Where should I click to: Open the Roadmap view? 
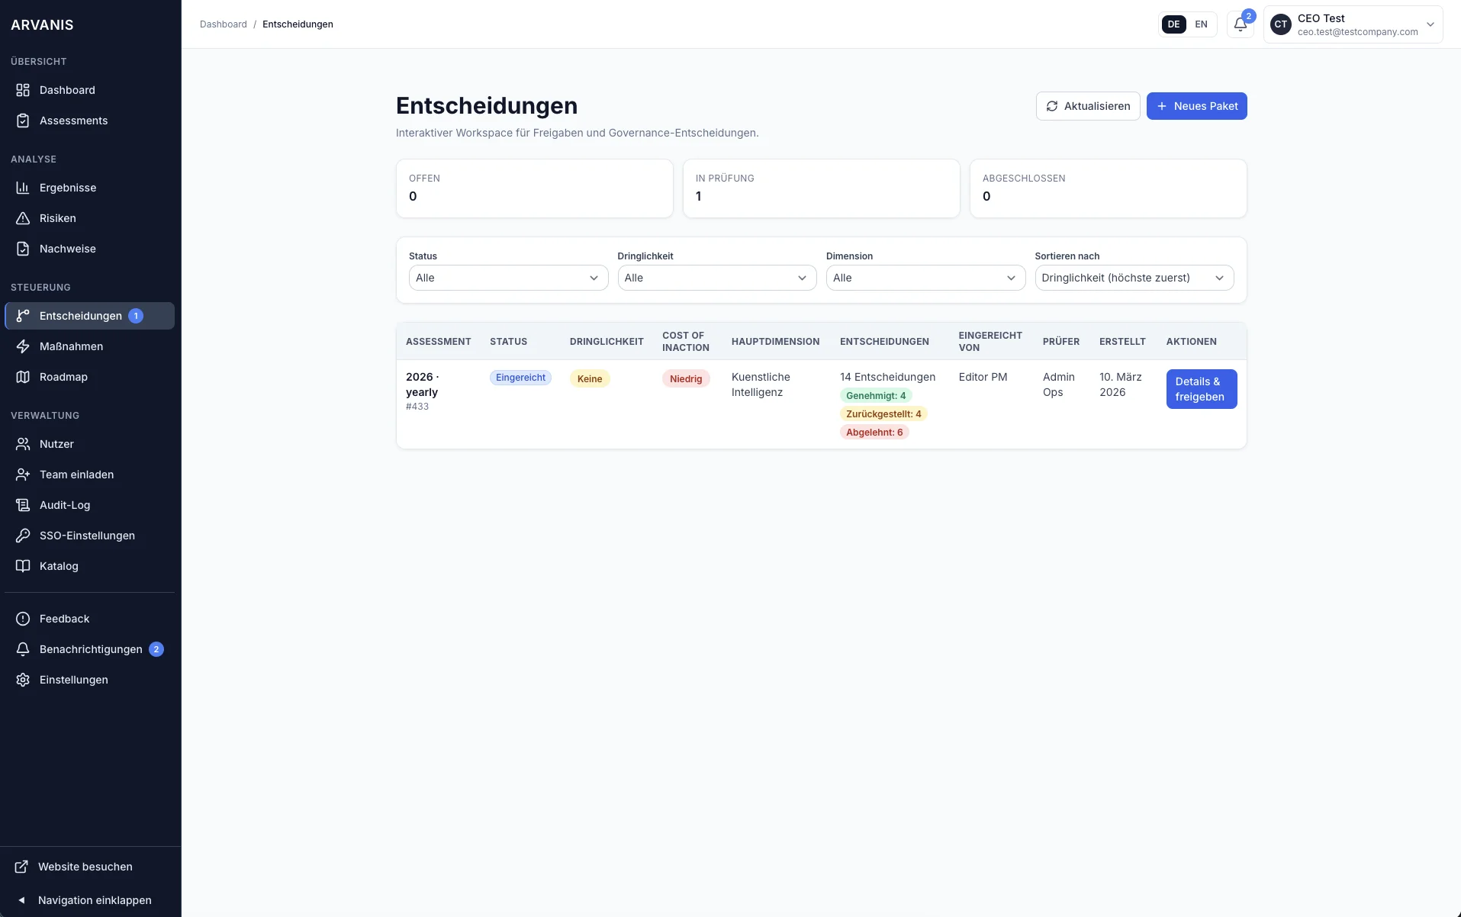tap(64, 376)
